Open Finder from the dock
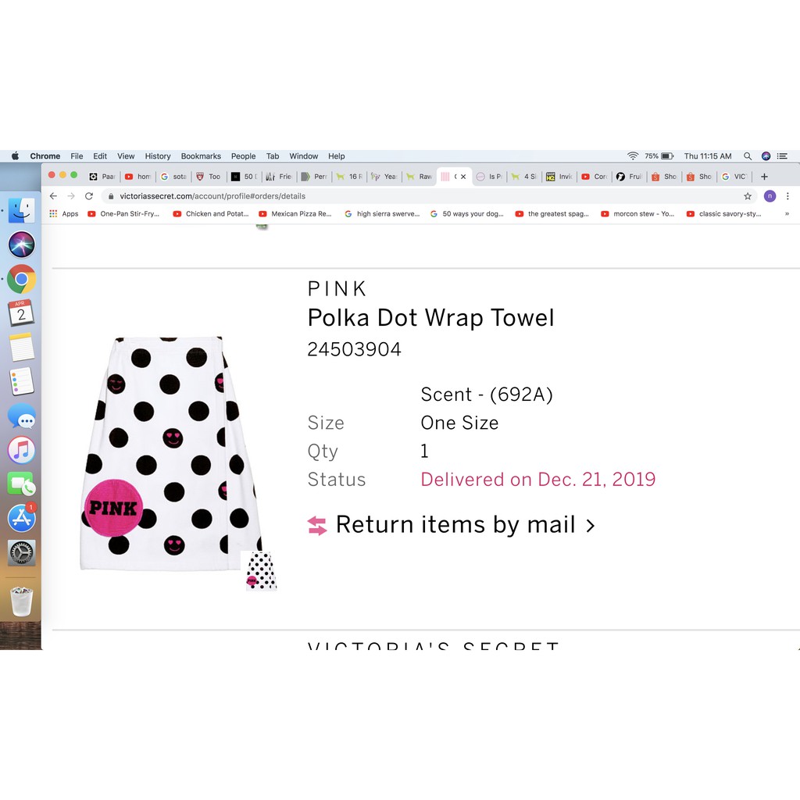800x800 pixels. click(22, 210)
